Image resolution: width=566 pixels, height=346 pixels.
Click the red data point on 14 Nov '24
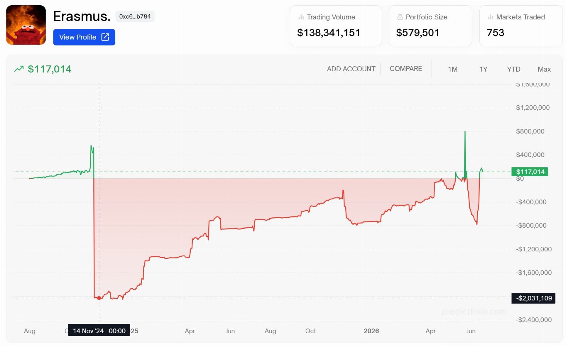tap(99, 298)
